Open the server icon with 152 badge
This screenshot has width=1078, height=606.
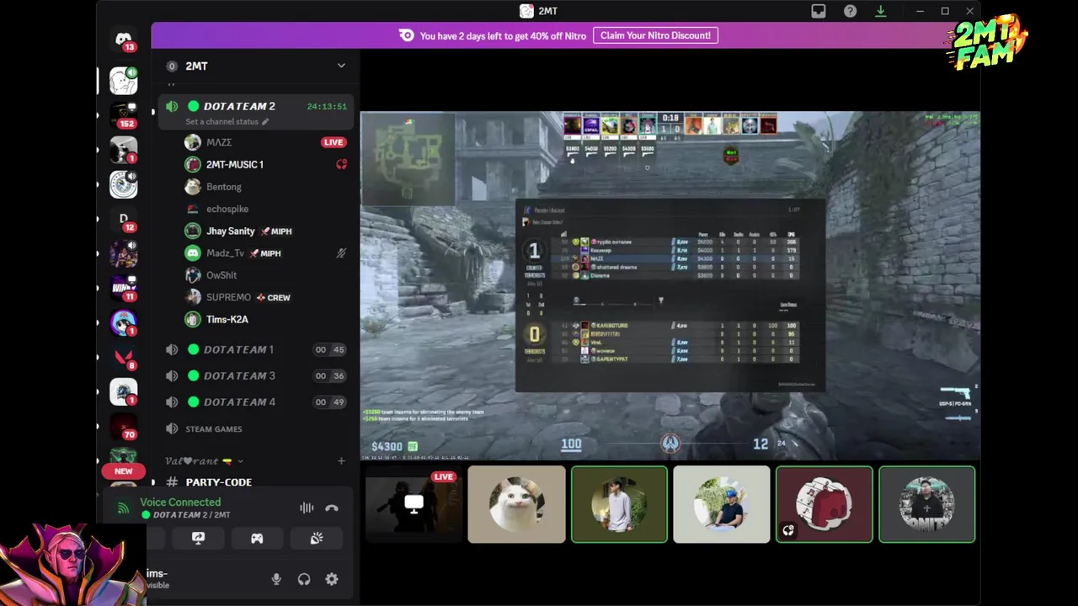124,114
